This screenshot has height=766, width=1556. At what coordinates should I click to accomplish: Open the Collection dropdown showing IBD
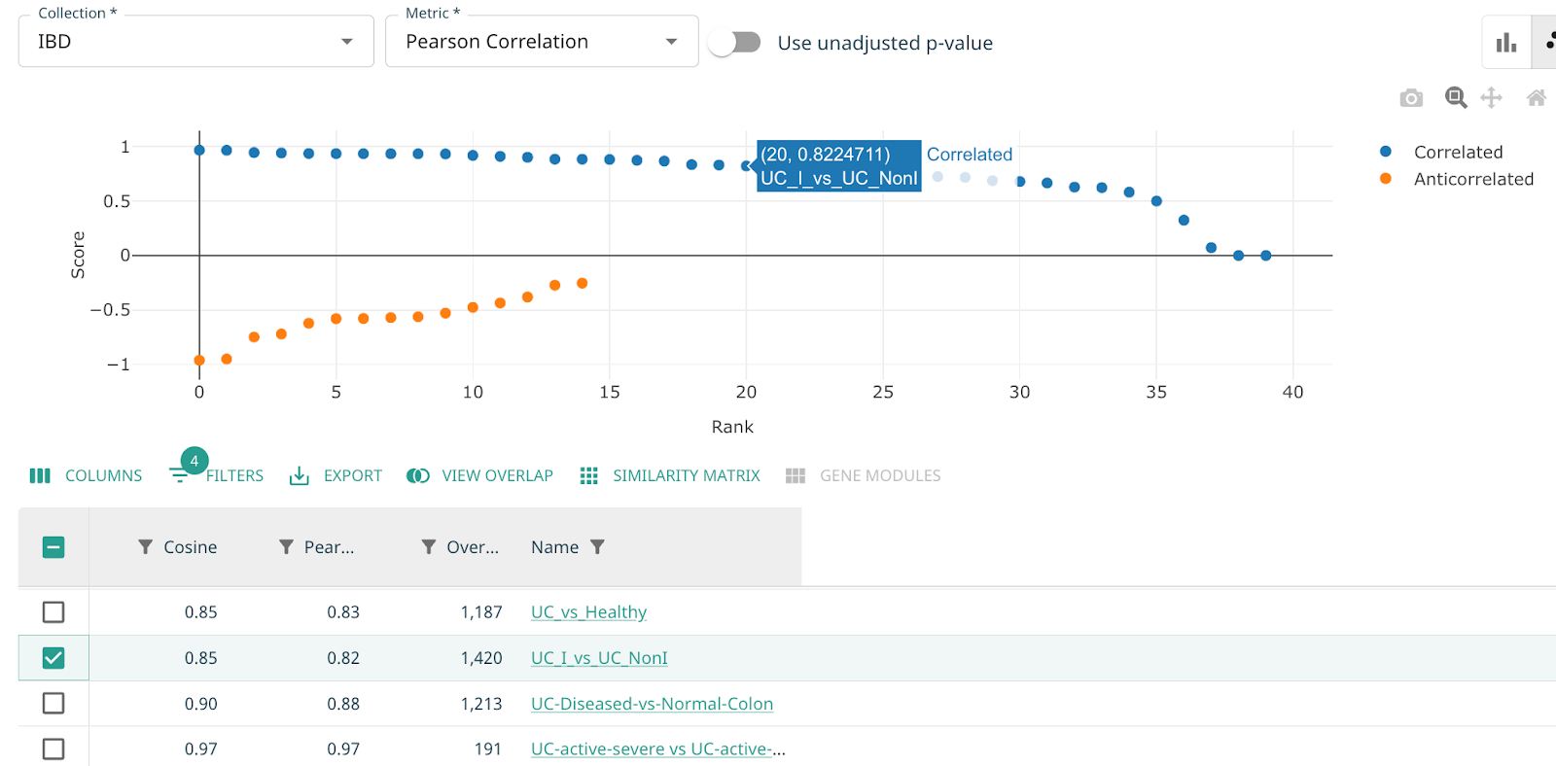point(196,41)
